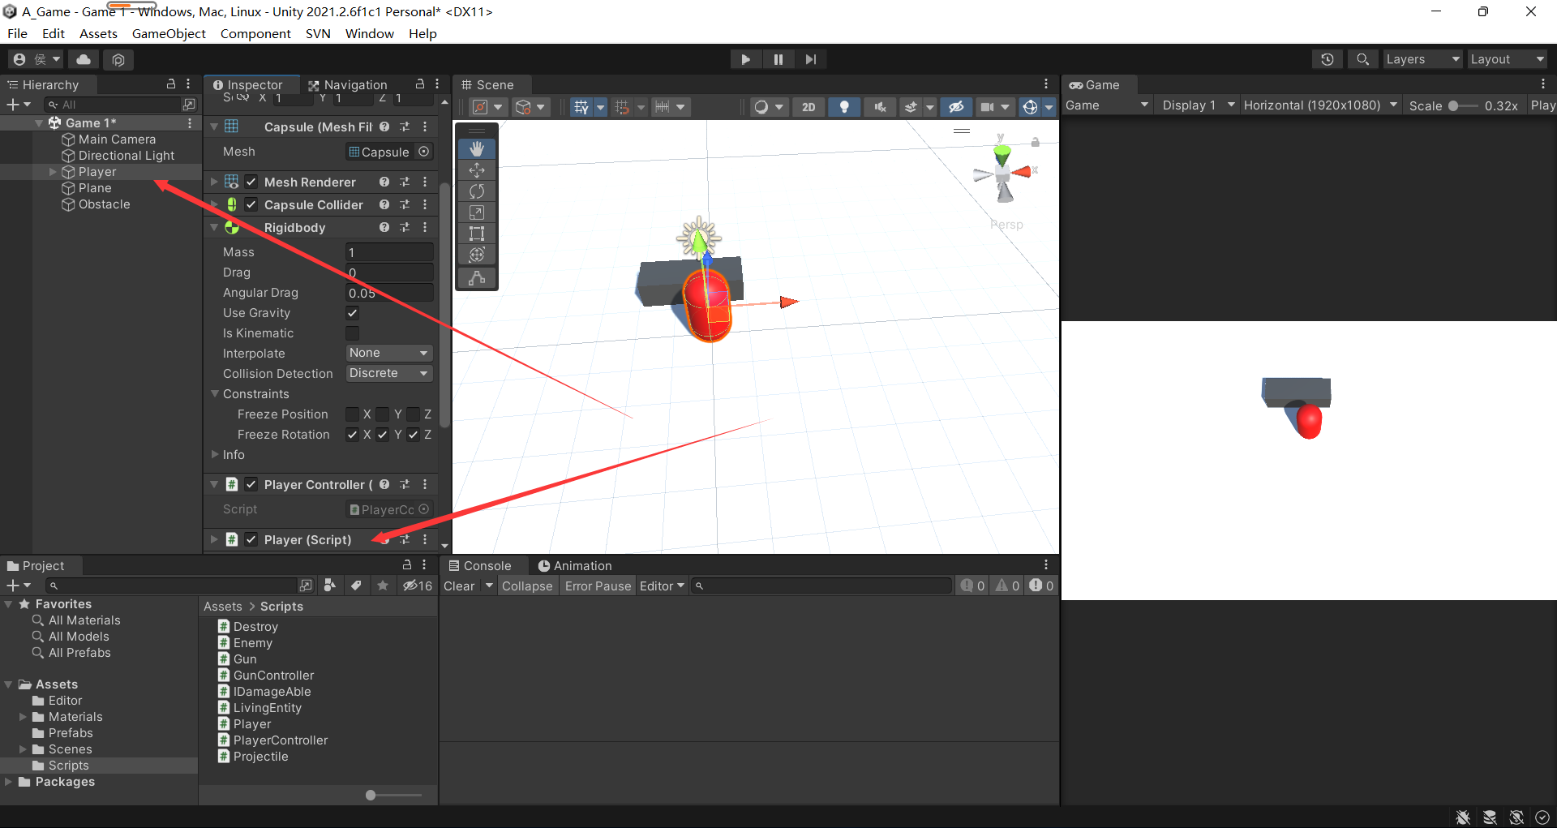Select the Console tab
Image resolution: width=1557 pixels, height=828 pixels.
(x=480, y=566)
